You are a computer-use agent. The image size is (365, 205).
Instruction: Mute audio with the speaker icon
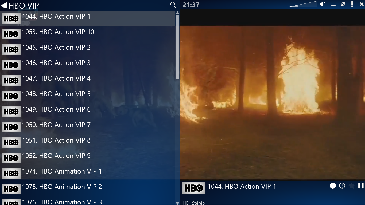pos(323,4)
